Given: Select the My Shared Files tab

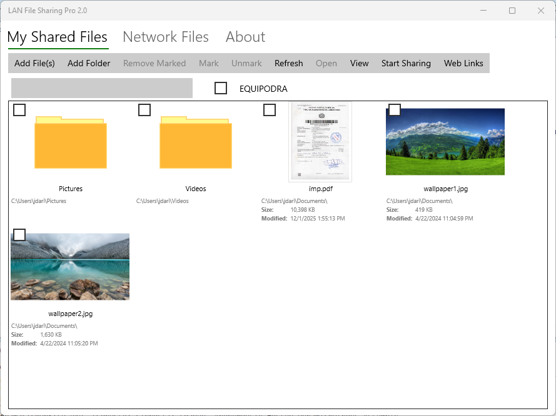Looking at the screenshot, I should click(58, 37).
